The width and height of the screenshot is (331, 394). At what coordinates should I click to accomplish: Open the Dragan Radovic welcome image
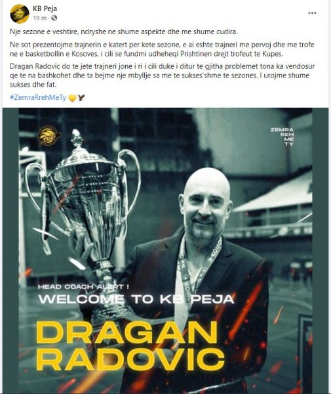(x=165, y=251)
